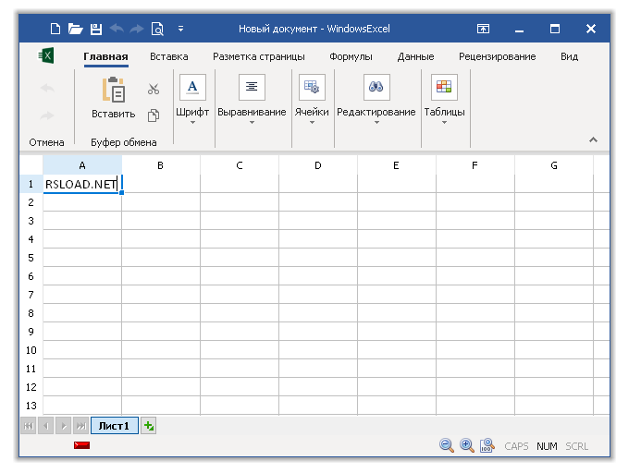
Task: Select row 1 header
Action: [x=31, y=184]
